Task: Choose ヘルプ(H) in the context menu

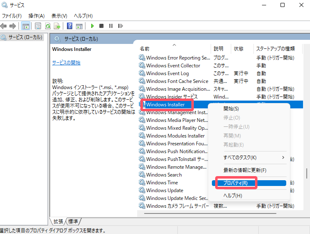Action: pos(249,196)
